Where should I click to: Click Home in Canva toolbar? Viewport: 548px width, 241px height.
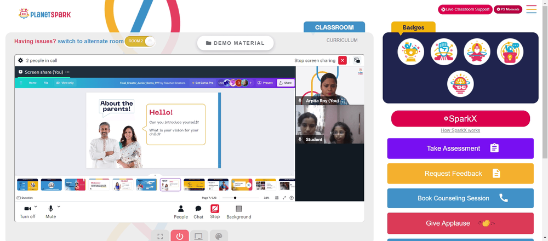(x=32, y=83)
